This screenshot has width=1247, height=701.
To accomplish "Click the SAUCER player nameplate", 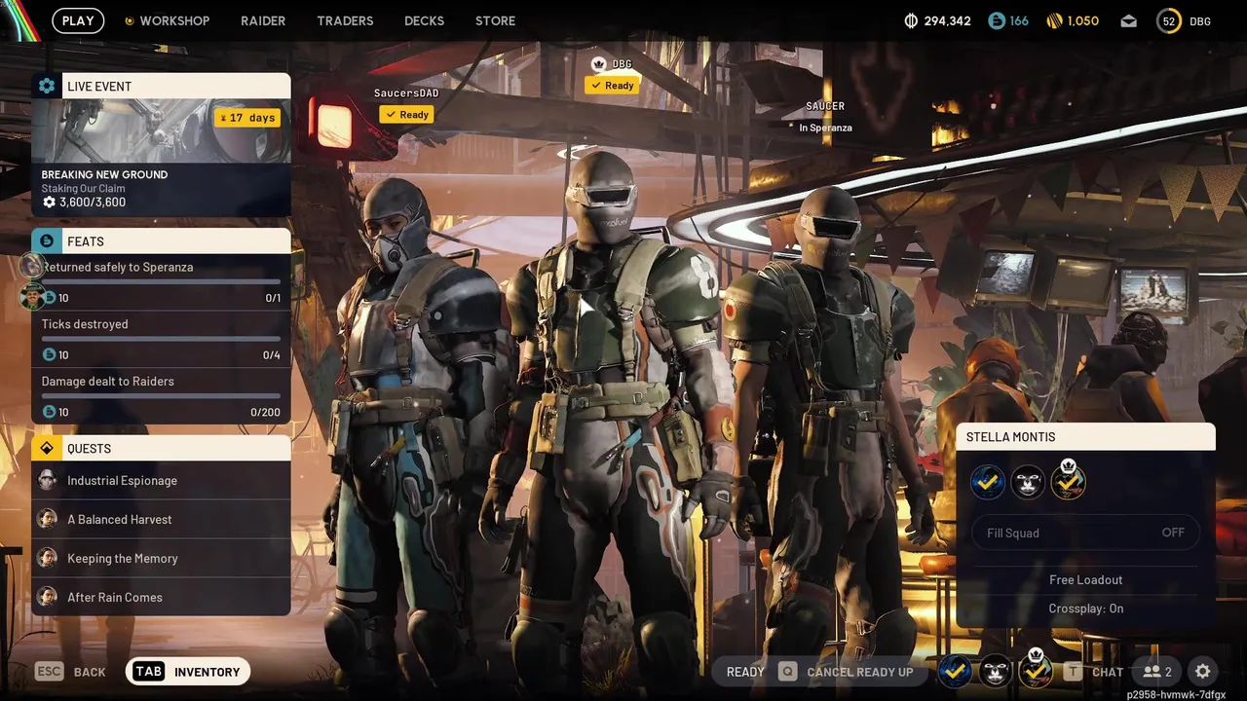I will click(825, 106).
